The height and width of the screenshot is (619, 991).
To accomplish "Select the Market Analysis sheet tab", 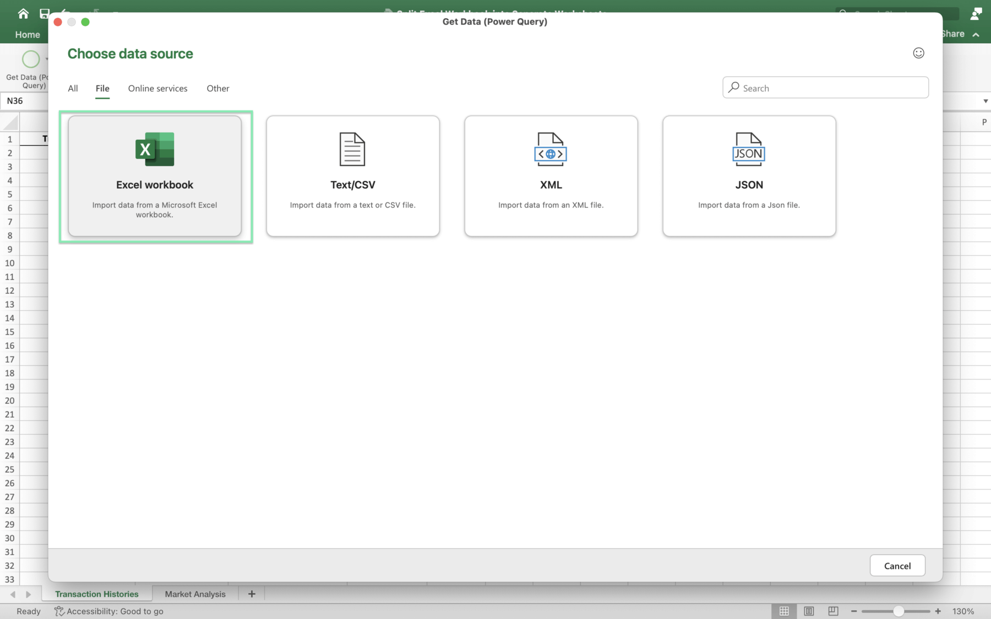I will coord(195,594).
